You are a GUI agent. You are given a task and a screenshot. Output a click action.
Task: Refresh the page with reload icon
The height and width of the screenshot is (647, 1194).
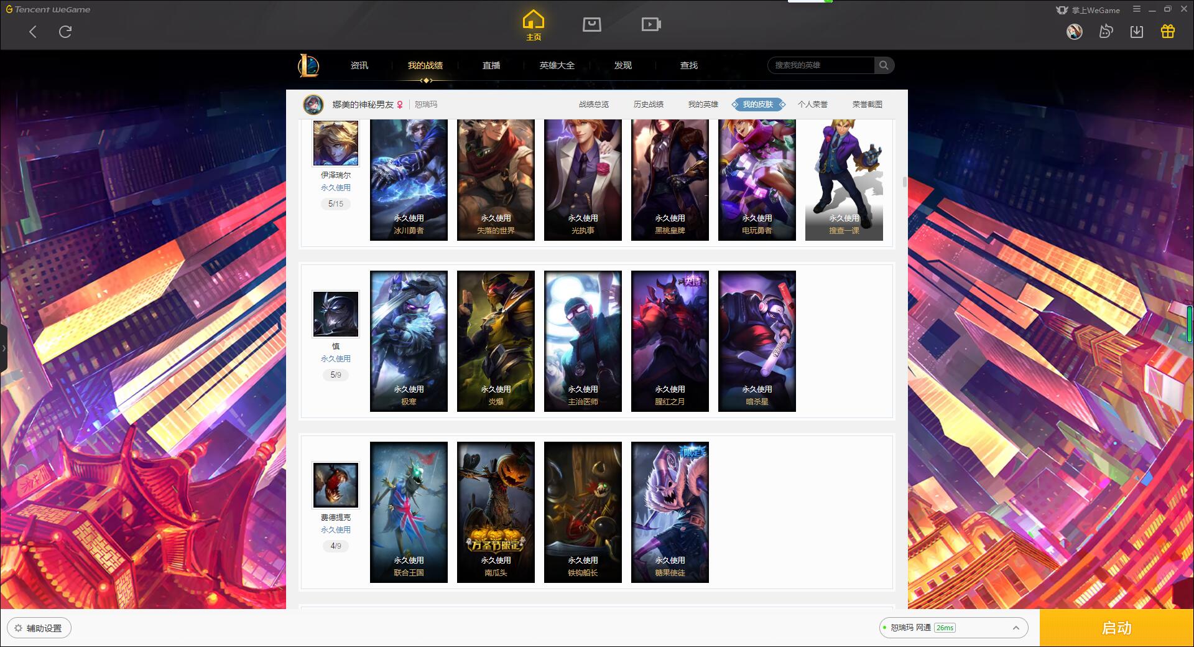[x=65, y=32]
